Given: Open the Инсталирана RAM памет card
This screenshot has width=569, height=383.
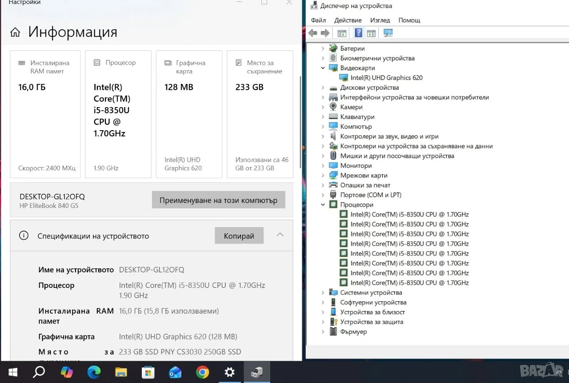Looking at the screenshot, I should click(x=45, y=114).
